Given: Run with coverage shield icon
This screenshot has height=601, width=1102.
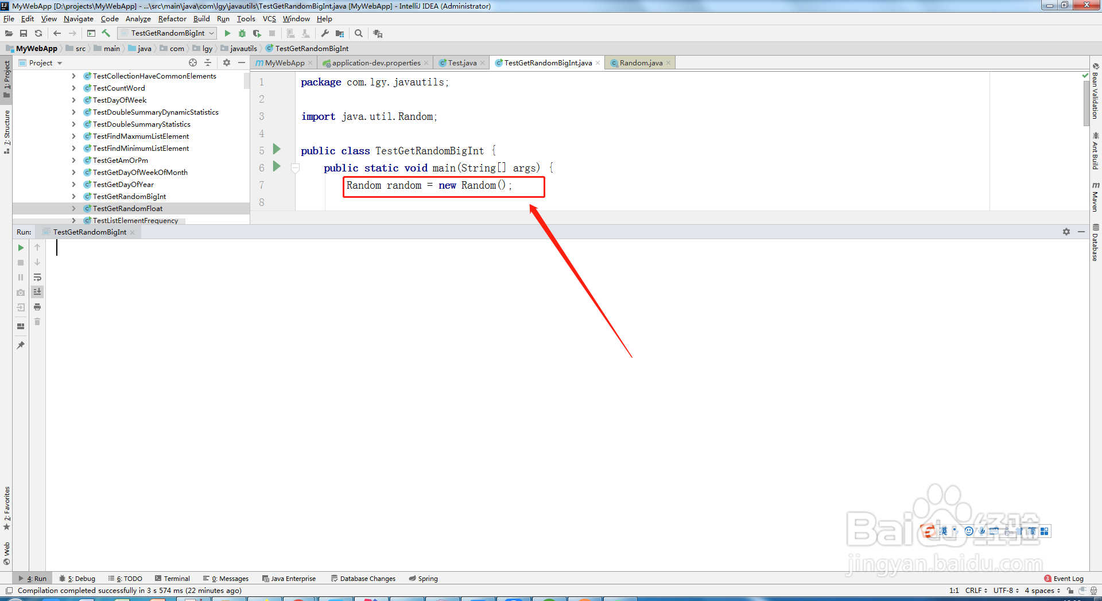Looking at the screenshot, I should point(257,33).
